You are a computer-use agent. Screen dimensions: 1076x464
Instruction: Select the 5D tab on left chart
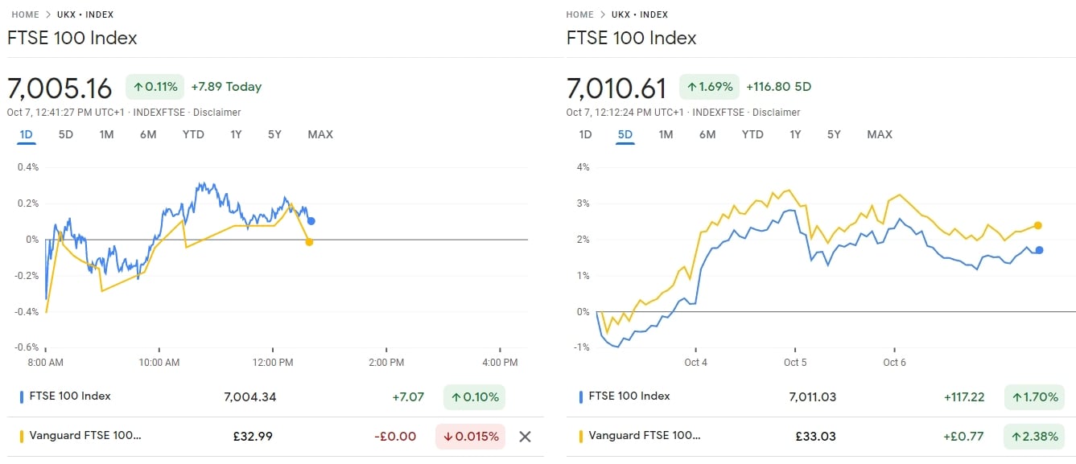click(66, 134)
